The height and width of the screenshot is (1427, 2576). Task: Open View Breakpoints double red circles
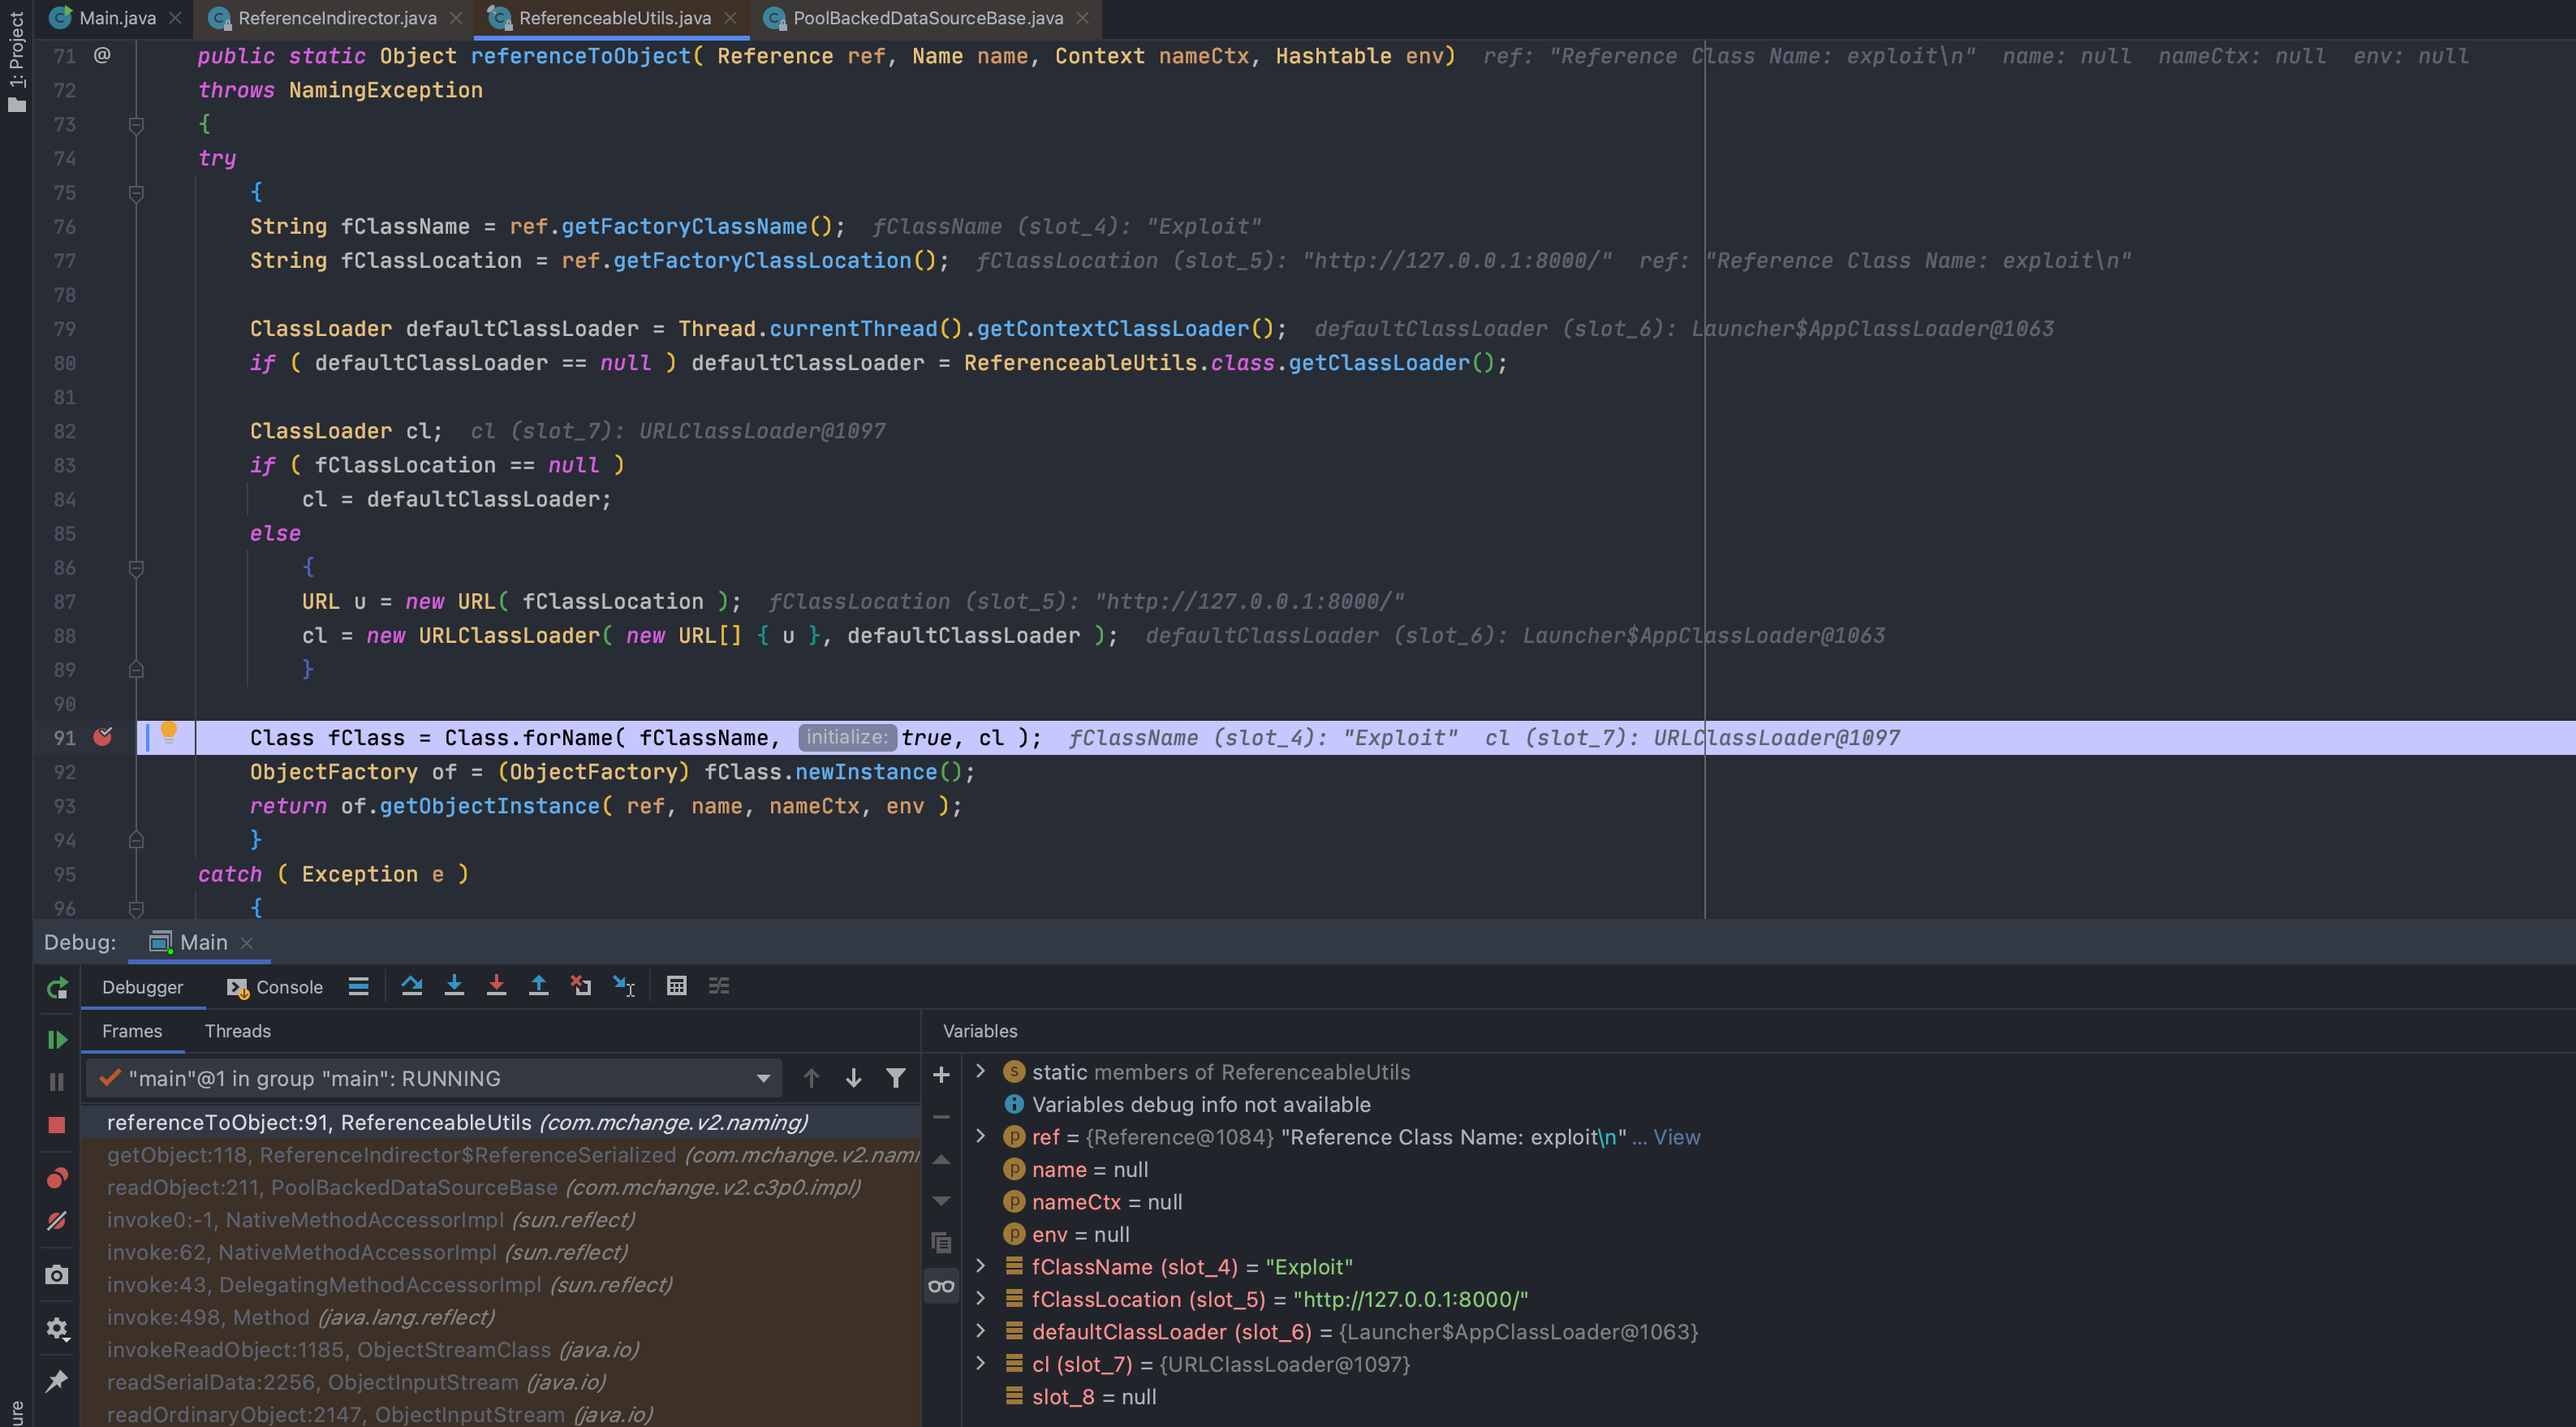pyautogui.click(x=57, y=1178)
